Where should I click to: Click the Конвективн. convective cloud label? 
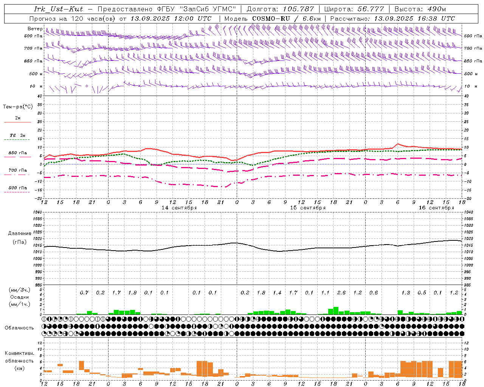[19, 353]
